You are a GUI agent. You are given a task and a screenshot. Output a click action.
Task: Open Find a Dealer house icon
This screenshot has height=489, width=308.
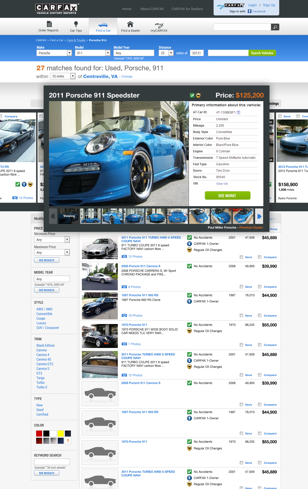point(130,24)
